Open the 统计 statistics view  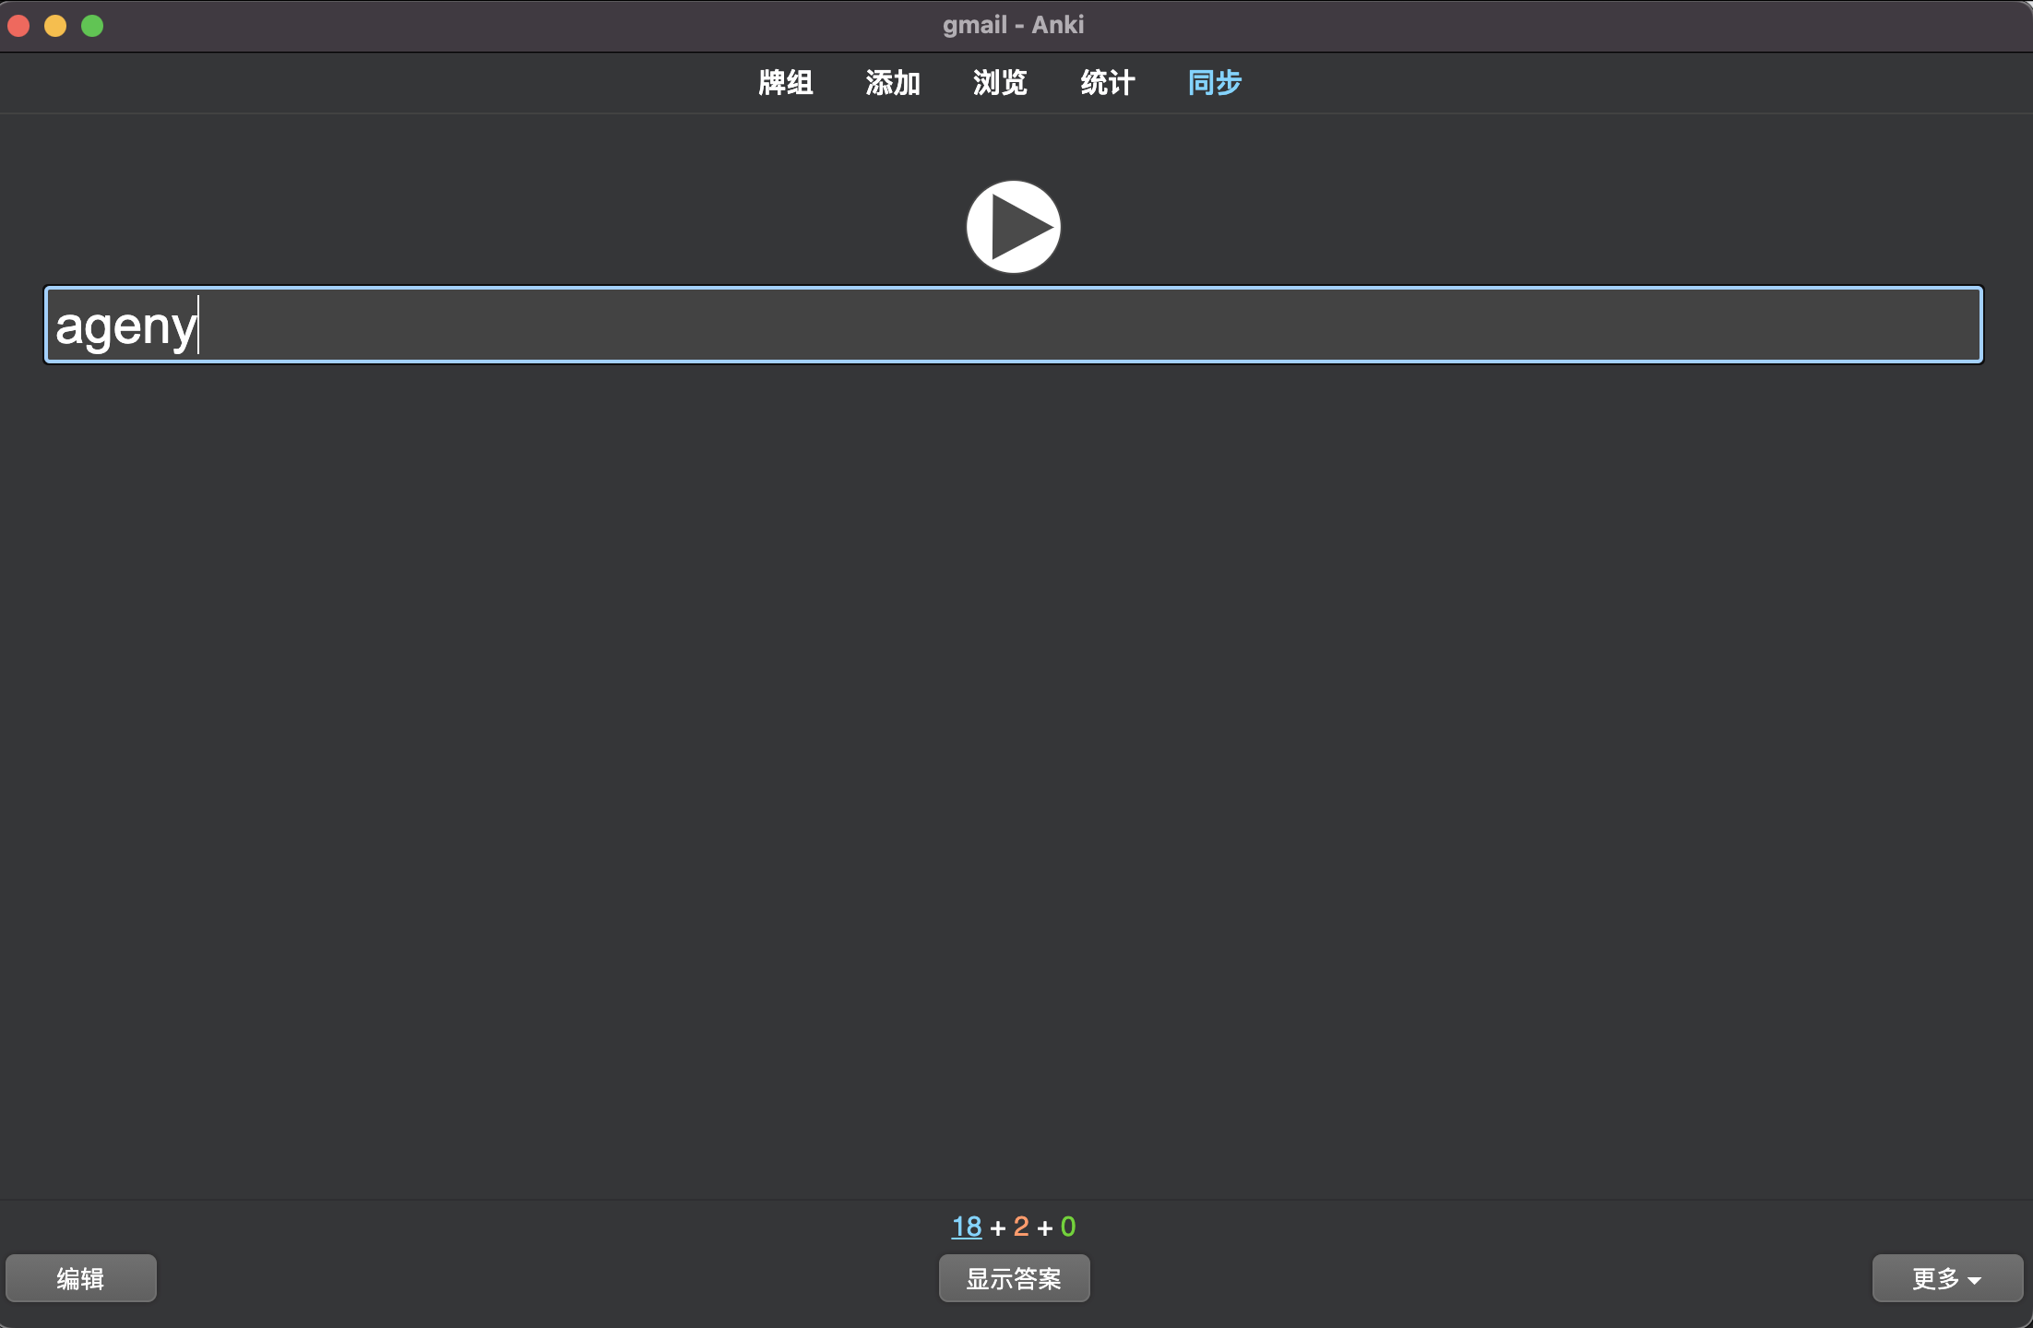tap(1107, 83)
